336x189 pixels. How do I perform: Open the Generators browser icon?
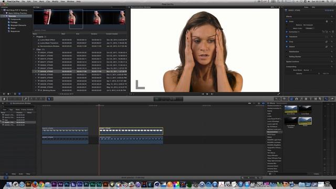[316, 99]
